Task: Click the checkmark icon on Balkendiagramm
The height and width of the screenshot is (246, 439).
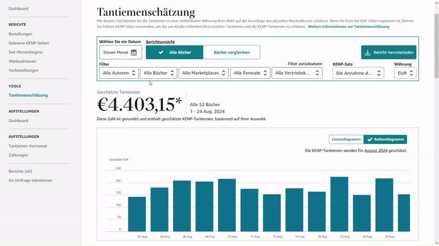Action: pyautogui.click(x=370, y=139)
